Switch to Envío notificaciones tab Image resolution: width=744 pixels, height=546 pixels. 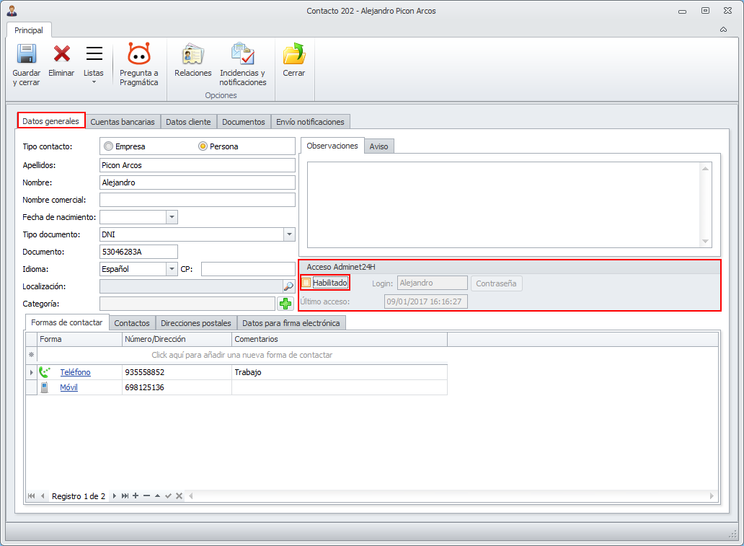pyautogui.click(x=310, y=122)
